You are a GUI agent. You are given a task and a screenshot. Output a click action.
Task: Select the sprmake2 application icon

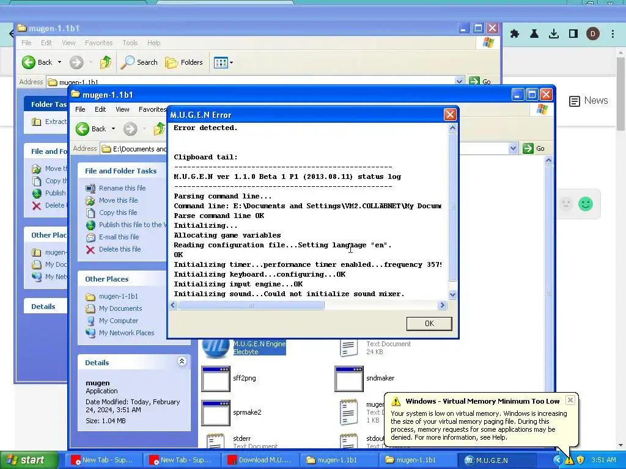pos(216,413)
